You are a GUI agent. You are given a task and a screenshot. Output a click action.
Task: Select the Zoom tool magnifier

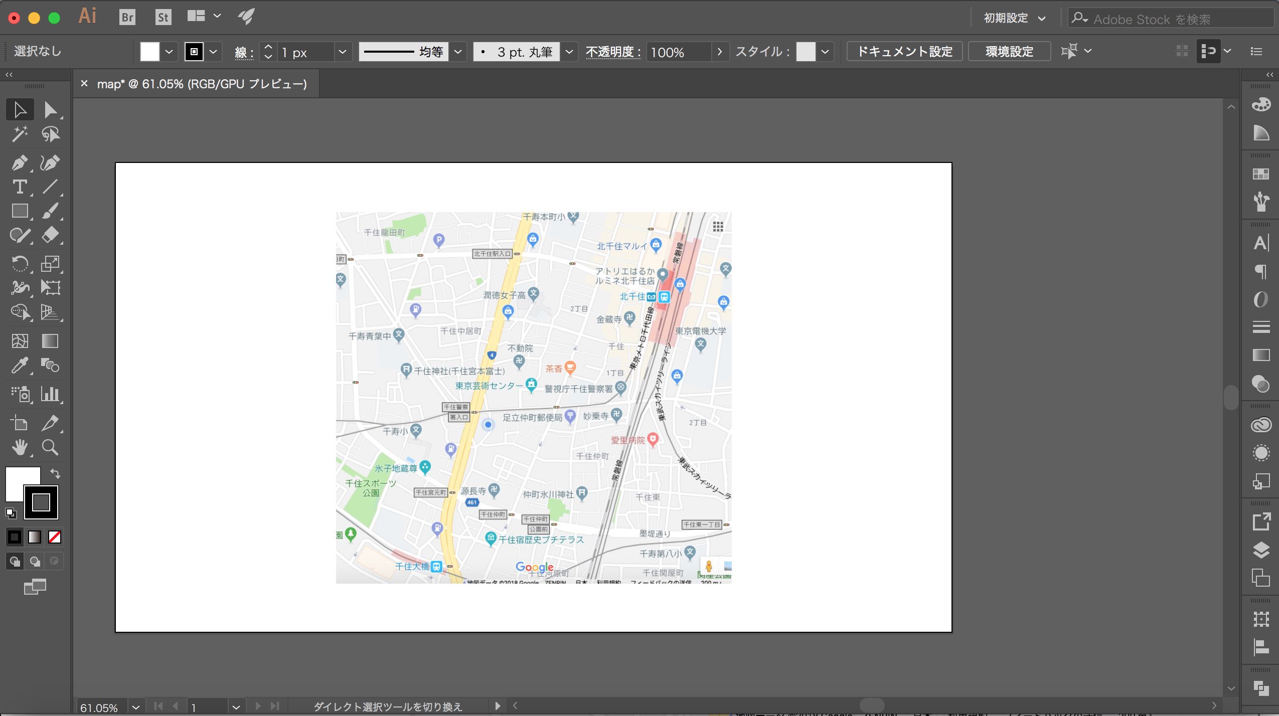[50, 447]
